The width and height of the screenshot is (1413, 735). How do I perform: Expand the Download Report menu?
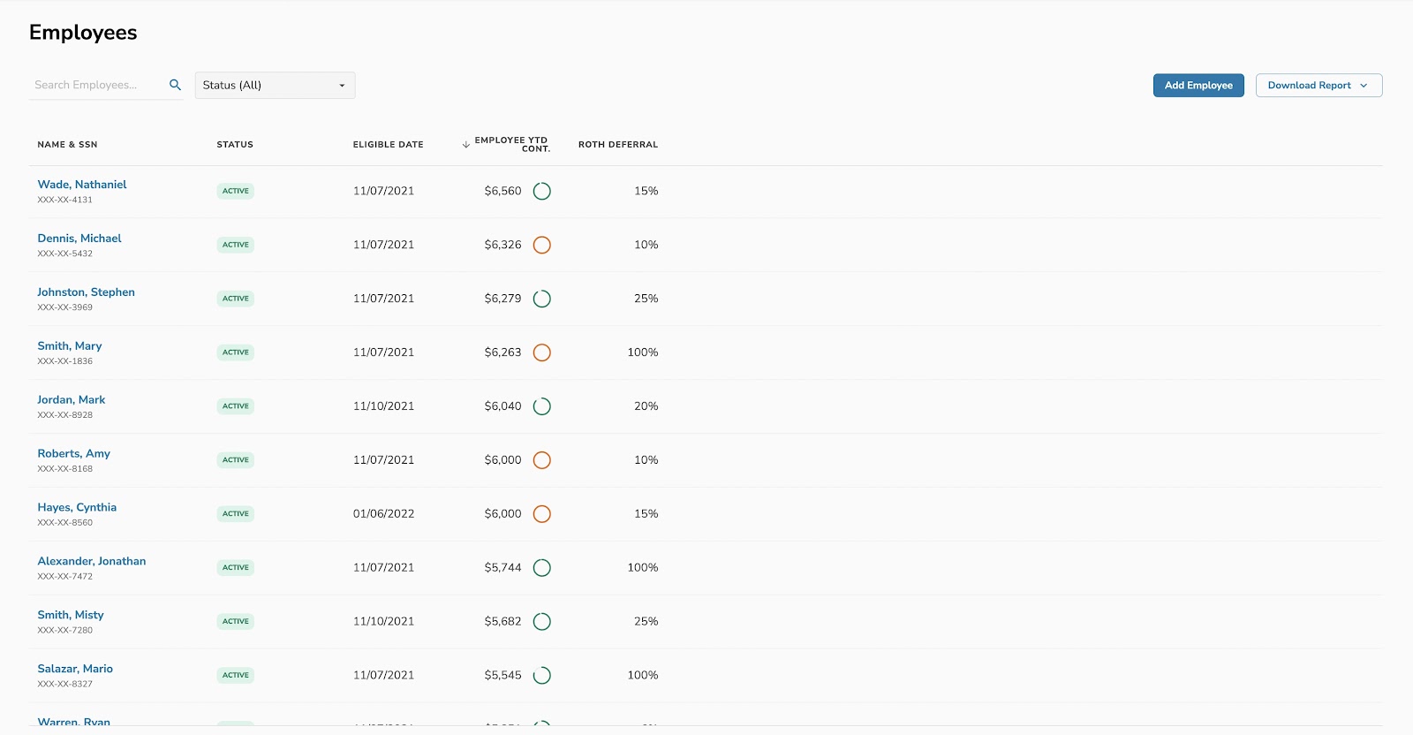1319,86
